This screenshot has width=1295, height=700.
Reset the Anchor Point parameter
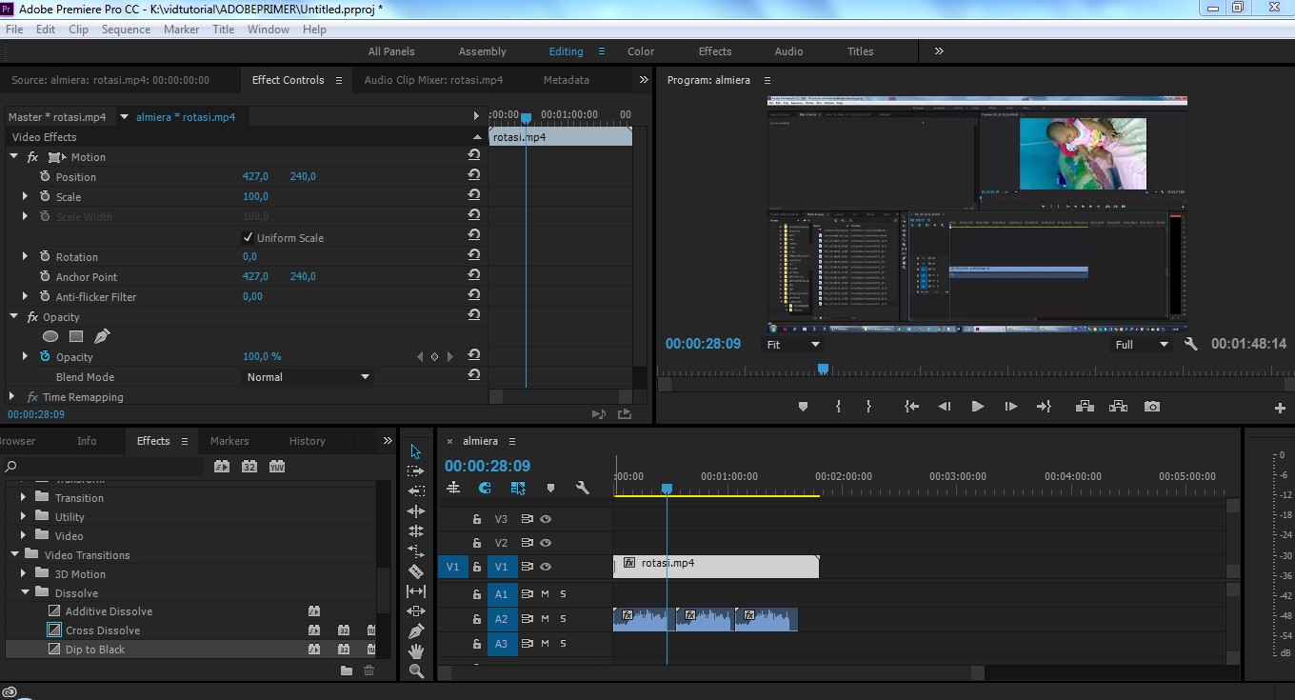[473, 276]
